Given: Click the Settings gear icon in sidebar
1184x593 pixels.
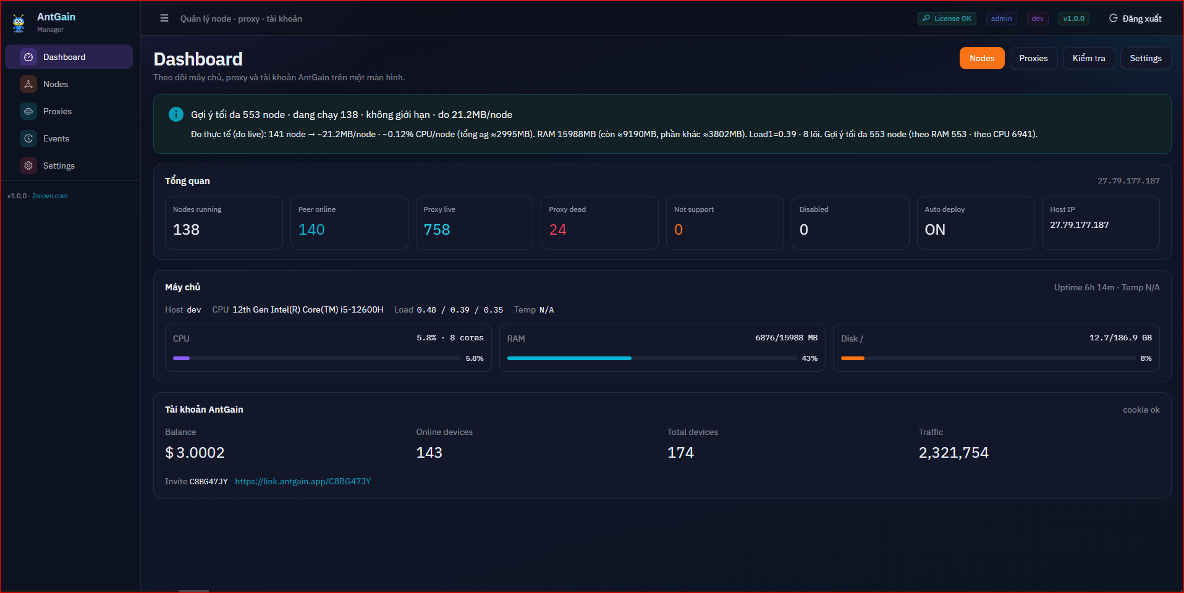Looking at the screenshot, I should (28, 166).
